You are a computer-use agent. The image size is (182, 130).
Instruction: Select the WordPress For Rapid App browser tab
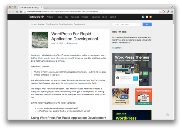31,8
